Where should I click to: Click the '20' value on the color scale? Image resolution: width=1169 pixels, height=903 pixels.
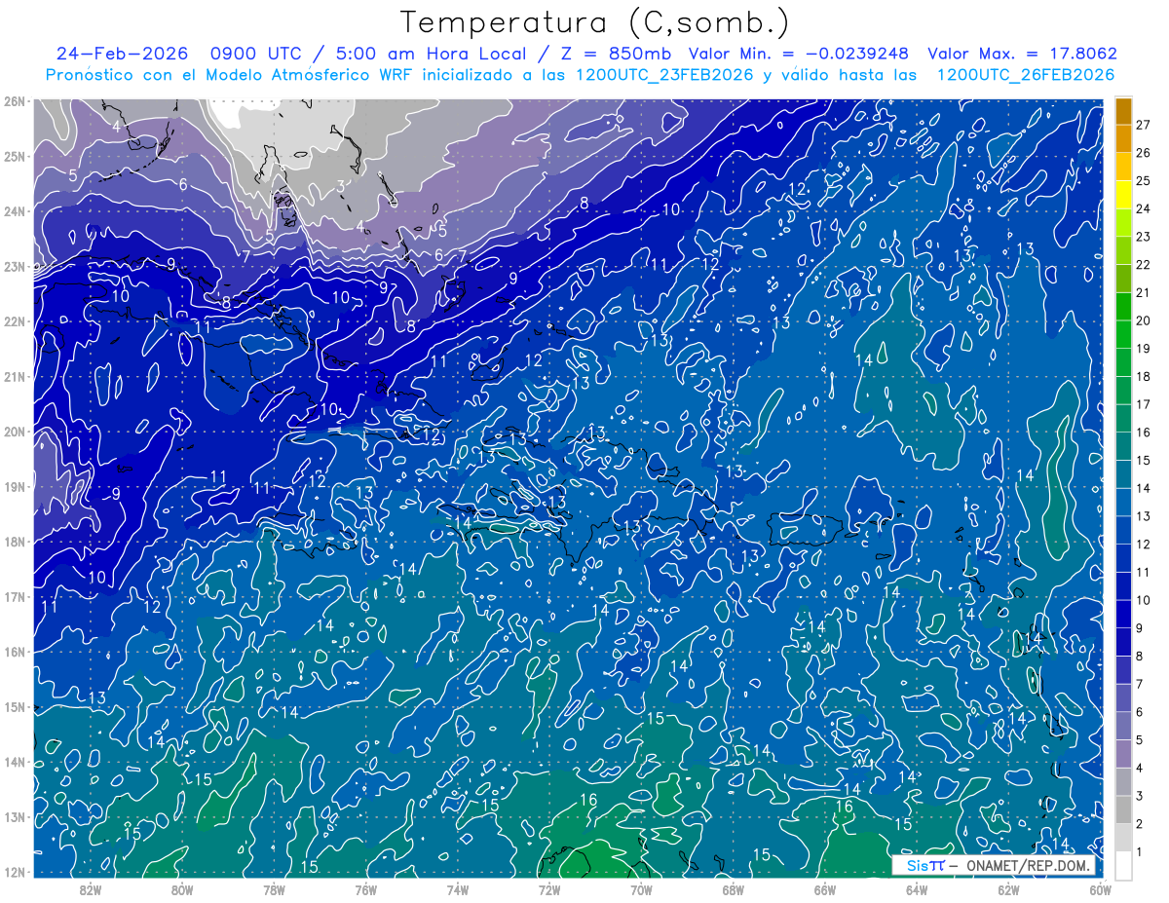pyautogui.click(x=1144, y=321)
